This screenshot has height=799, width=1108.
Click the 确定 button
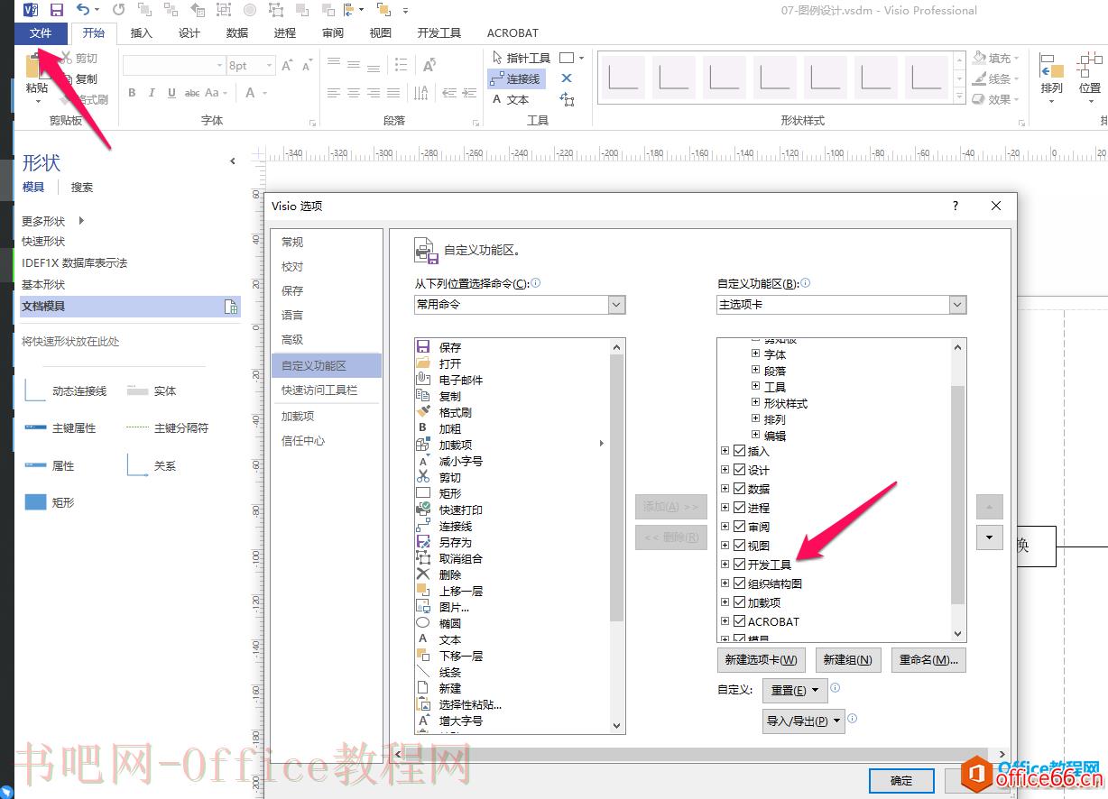tap(901, 781)
